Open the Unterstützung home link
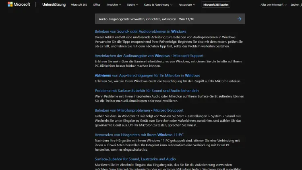 54,4
